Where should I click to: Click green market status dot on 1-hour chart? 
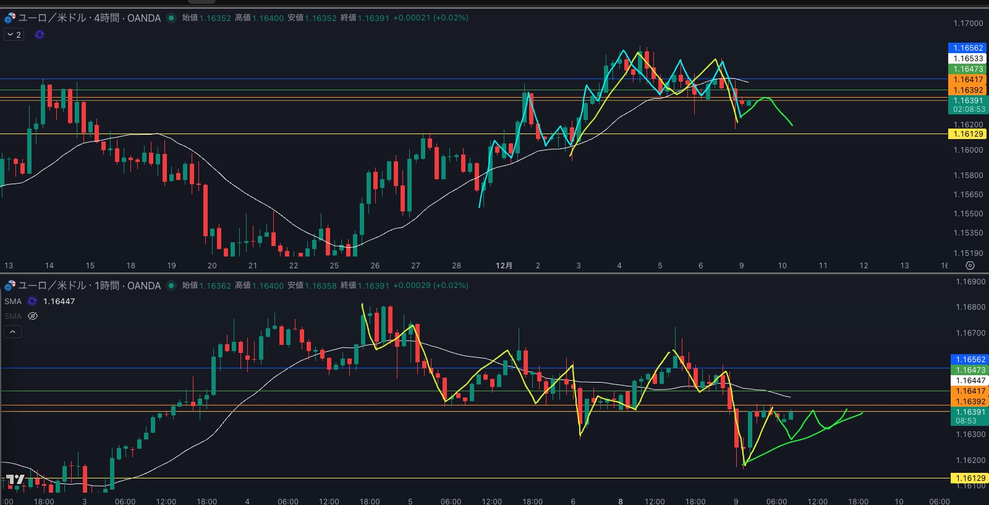point(171,286)
